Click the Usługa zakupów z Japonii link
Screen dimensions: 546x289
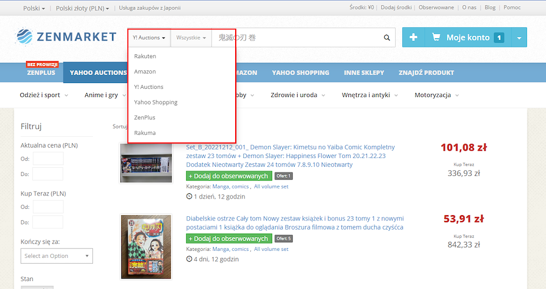point(150,7)
